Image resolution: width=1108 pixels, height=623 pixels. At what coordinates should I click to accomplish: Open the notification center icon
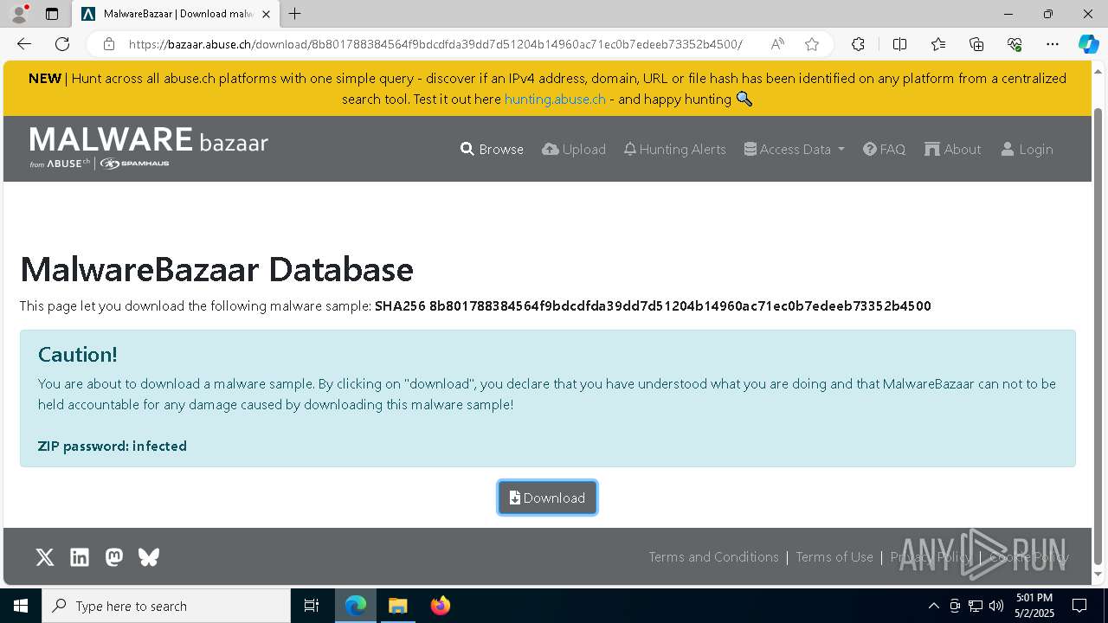point(1079,606)
